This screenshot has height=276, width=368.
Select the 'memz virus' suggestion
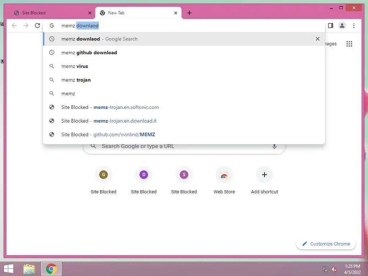click(x=184, y=66)
